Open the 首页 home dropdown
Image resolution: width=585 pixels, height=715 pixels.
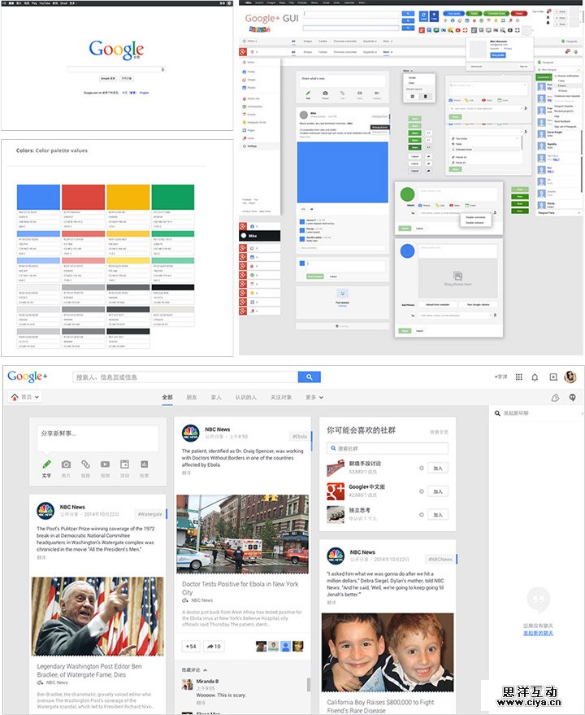point(25,397)
